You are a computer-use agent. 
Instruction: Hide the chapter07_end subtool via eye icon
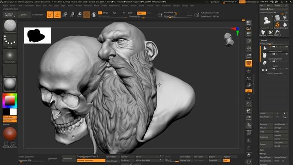(287, 47)
